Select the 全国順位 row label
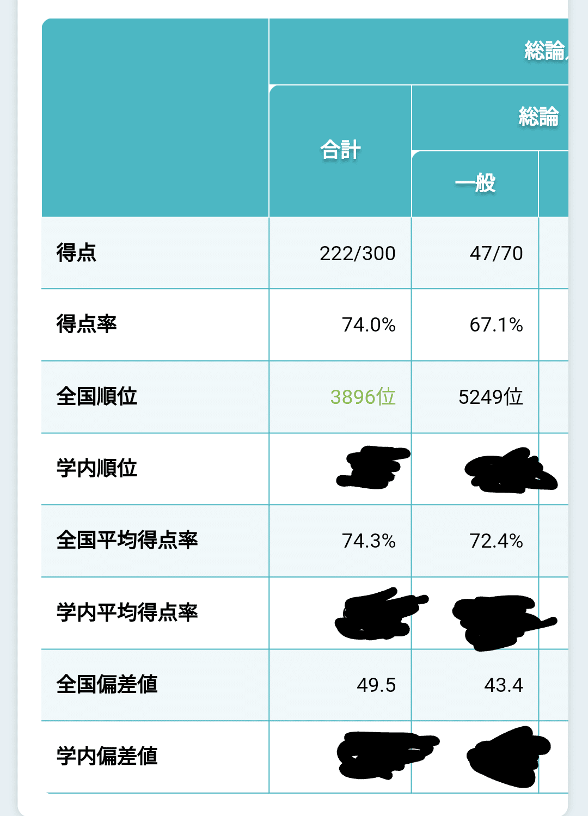The image size is (588, 816). point(97,396)
